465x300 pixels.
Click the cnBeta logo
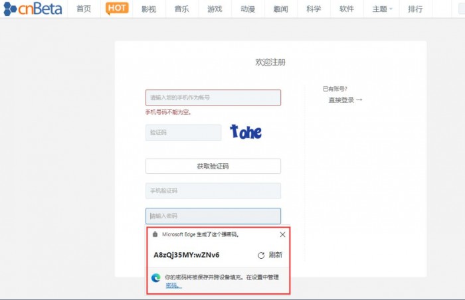pos(33,9)
